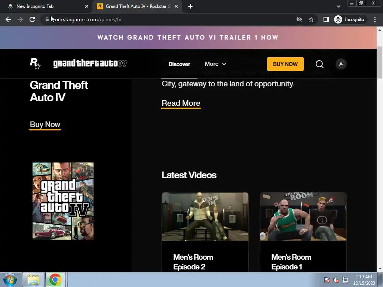Open the browser side panel icon
Viewport: 383px width, 287px height.
click(326, 19)
